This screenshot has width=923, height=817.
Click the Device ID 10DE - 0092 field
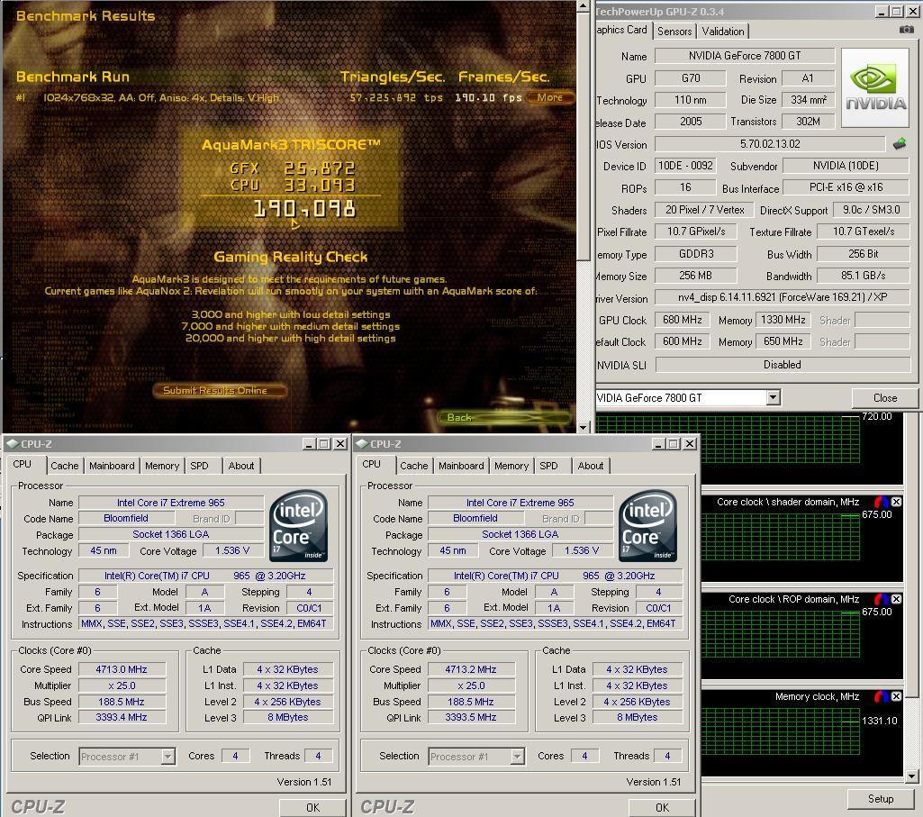686,166
